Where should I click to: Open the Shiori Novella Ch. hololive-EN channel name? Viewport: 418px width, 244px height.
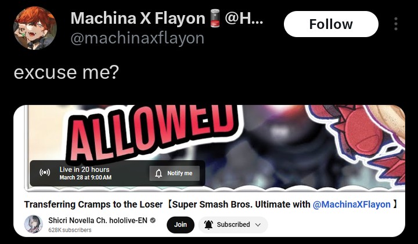[98, 220]
